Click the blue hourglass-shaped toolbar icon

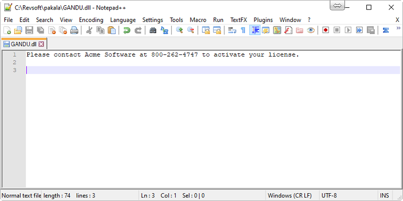pyautogui.click(x=386, y=30)
